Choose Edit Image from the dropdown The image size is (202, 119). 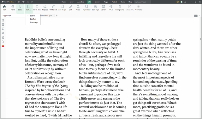(33, 22)
